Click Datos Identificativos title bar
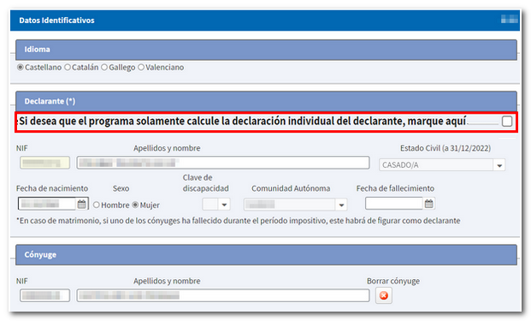The height and width of the screenshot is (321, 531). [265, 21]
